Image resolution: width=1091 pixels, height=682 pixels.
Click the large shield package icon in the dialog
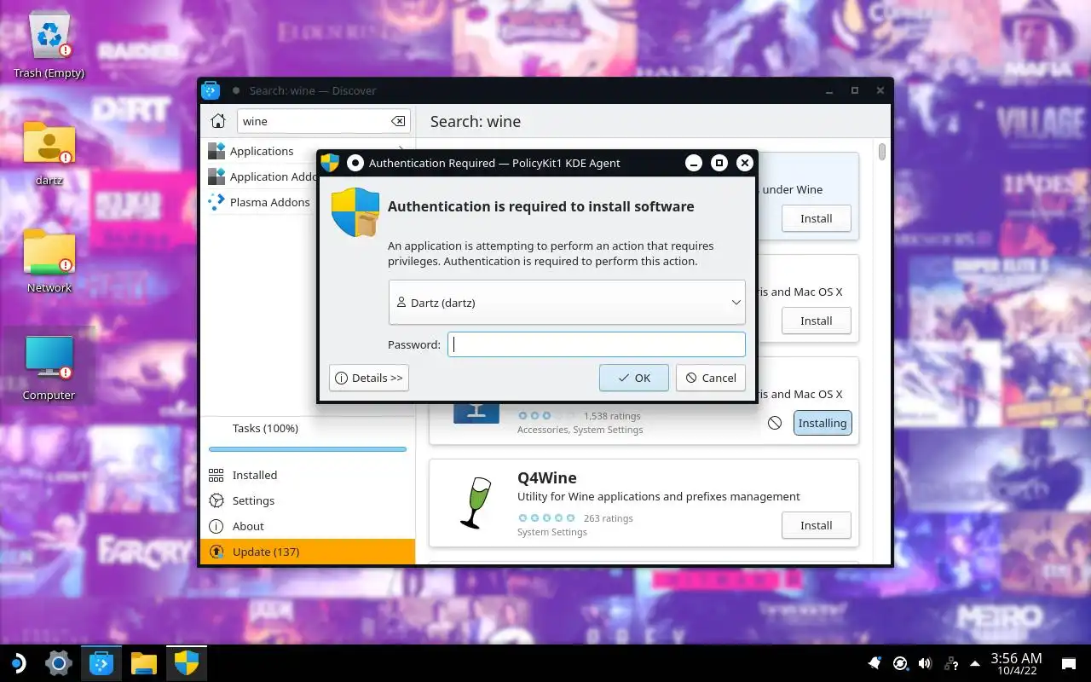click(x=355, y=213)
